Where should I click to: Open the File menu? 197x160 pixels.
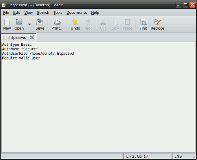tap(6, 13)
